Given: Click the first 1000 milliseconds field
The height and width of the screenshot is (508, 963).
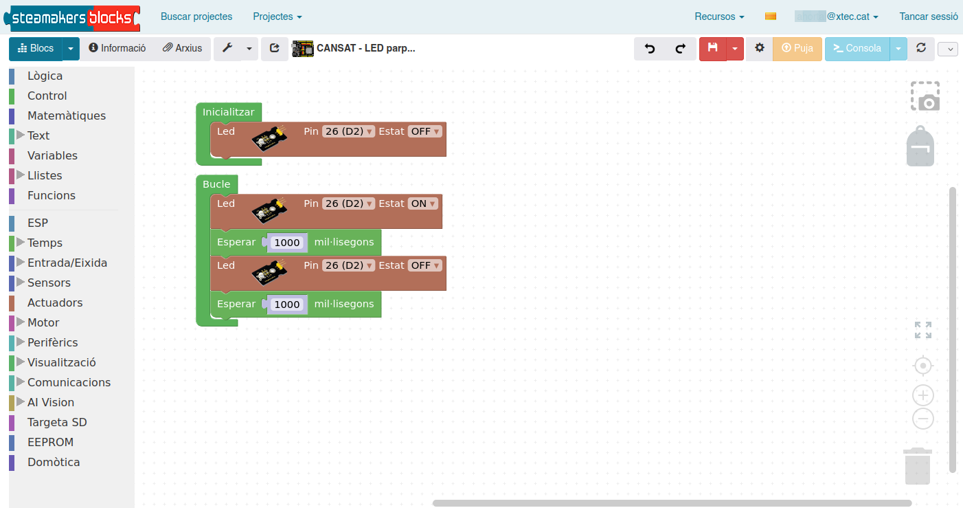Looking at the screenshot, I should click(287, 243).
